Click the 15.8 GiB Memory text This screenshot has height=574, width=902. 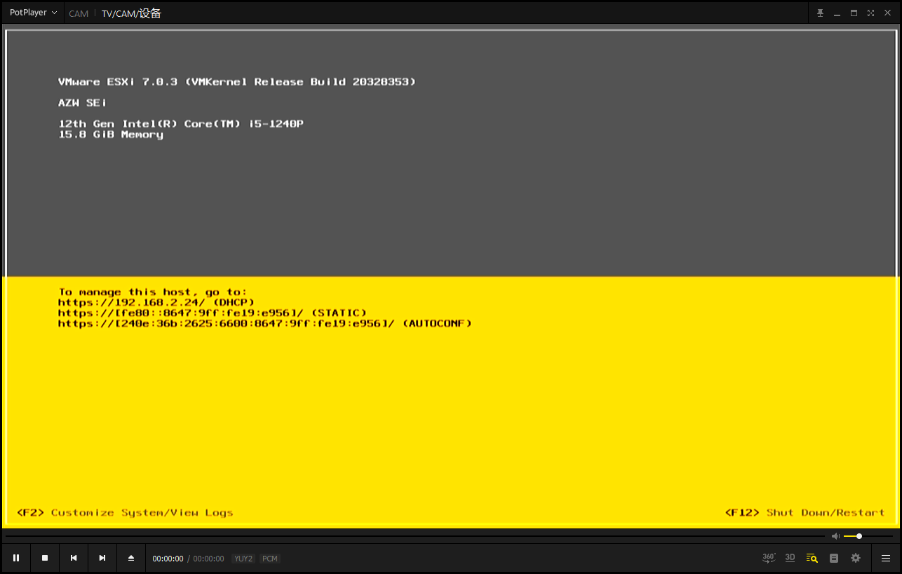coord(111,135)
